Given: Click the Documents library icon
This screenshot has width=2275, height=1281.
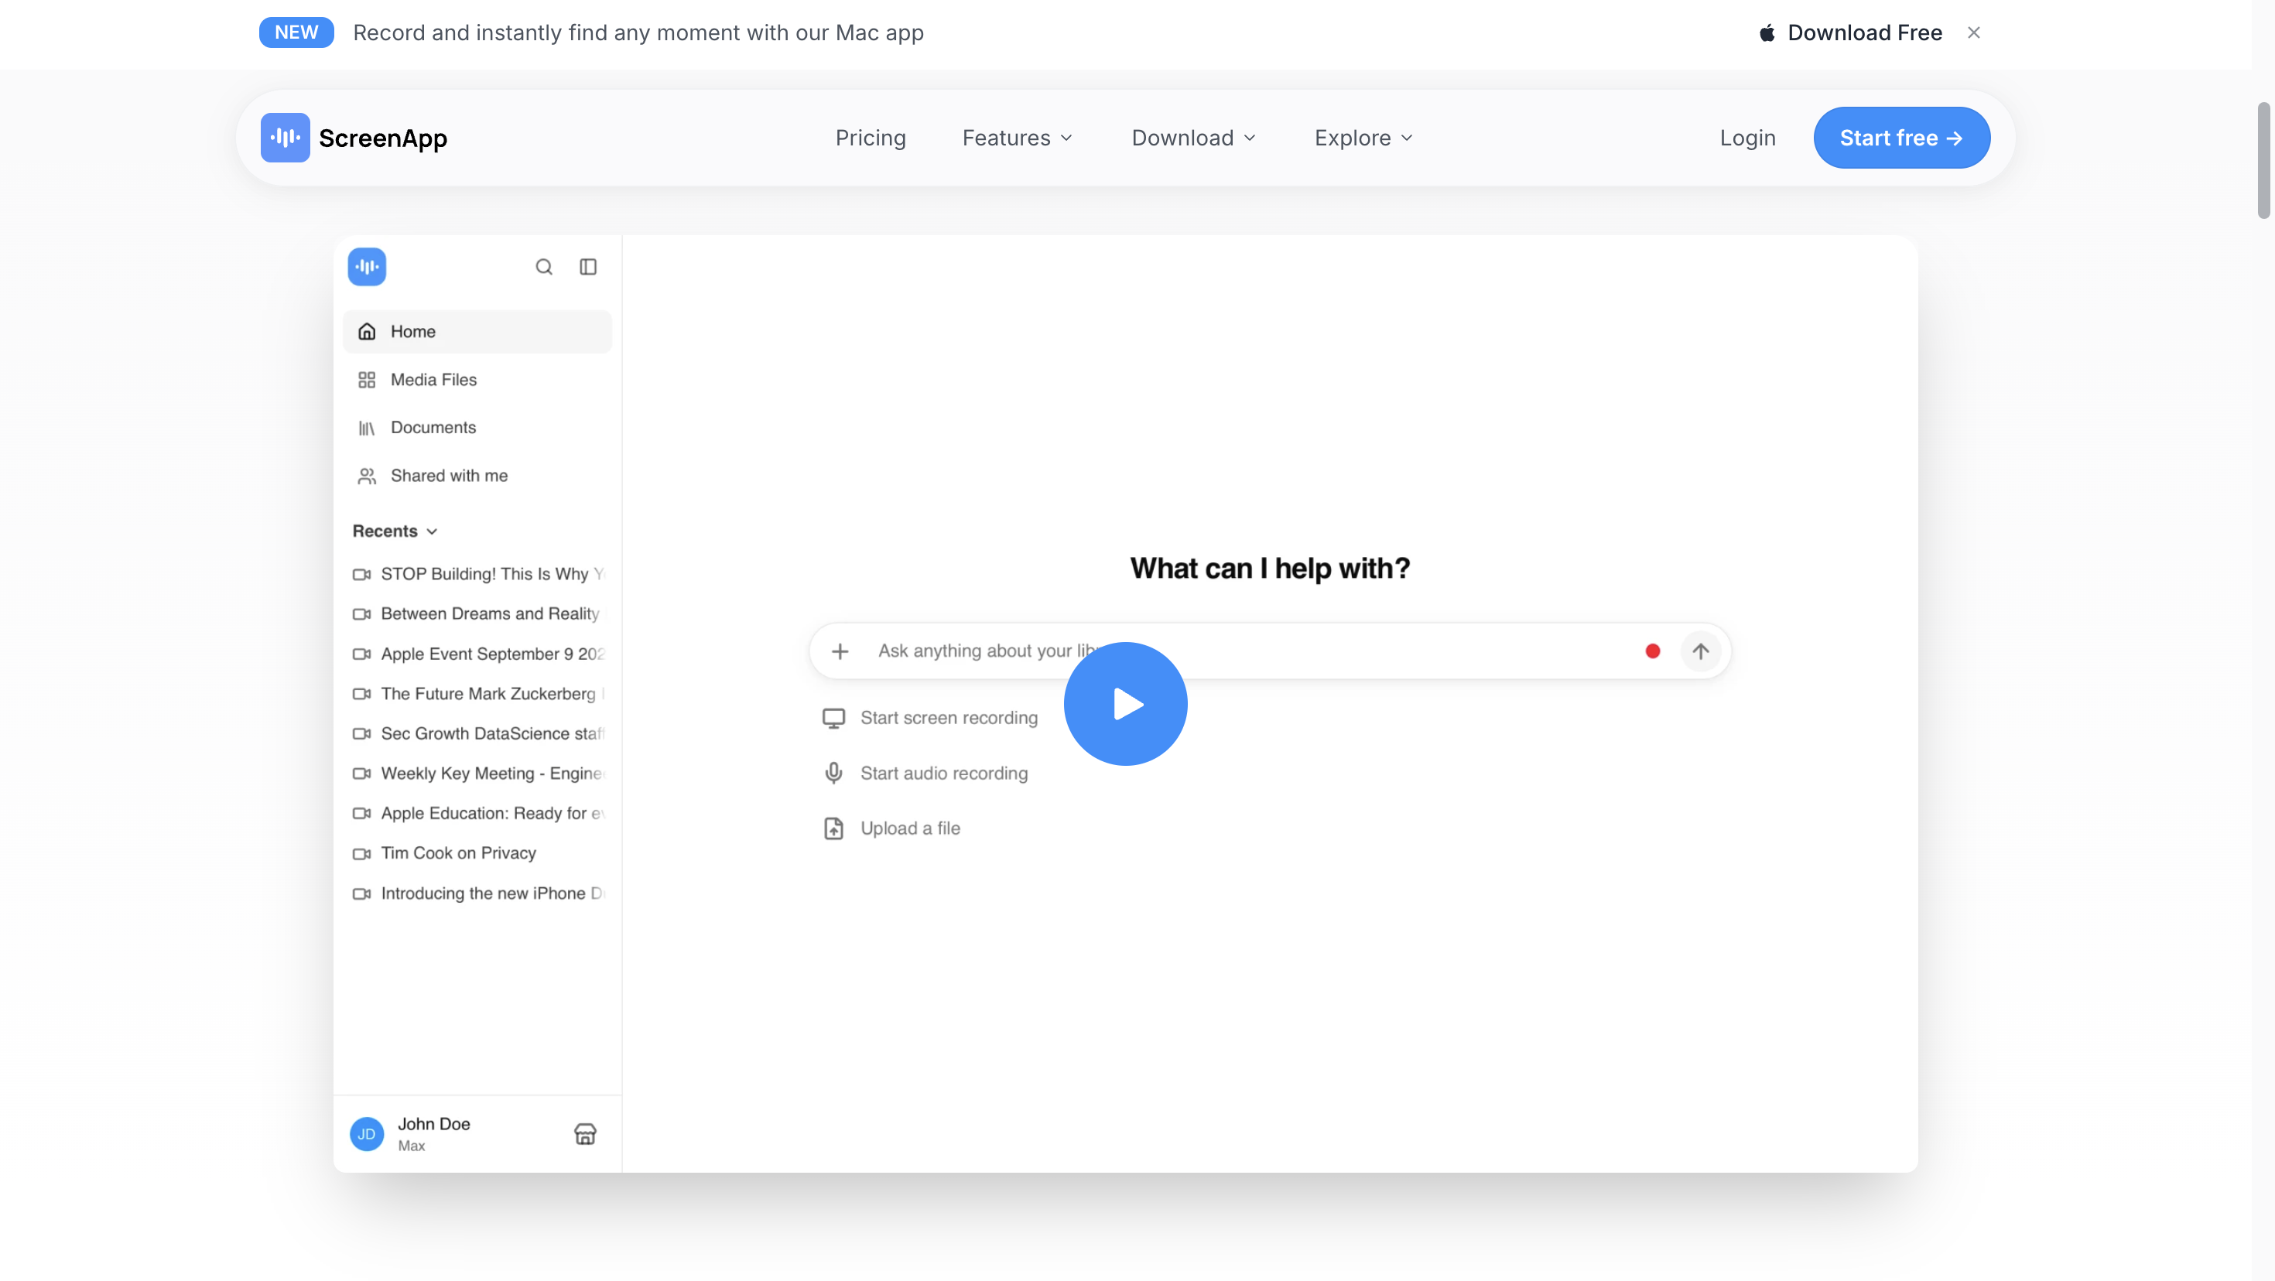Looking at the screenshot, I should point(367,427).
